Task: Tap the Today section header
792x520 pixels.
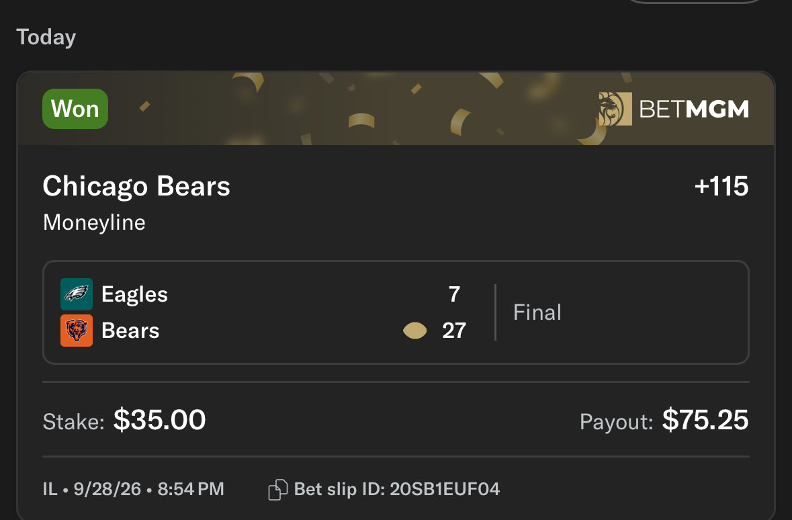Action: coord(46,38)
